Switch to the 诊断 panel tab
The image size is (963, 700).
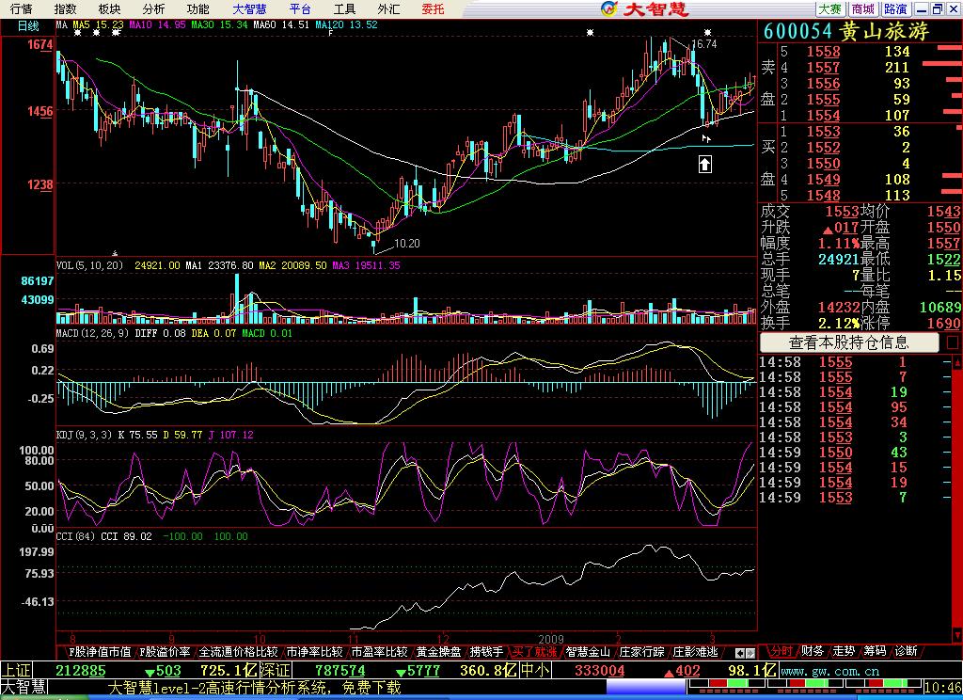click(907, 651)
